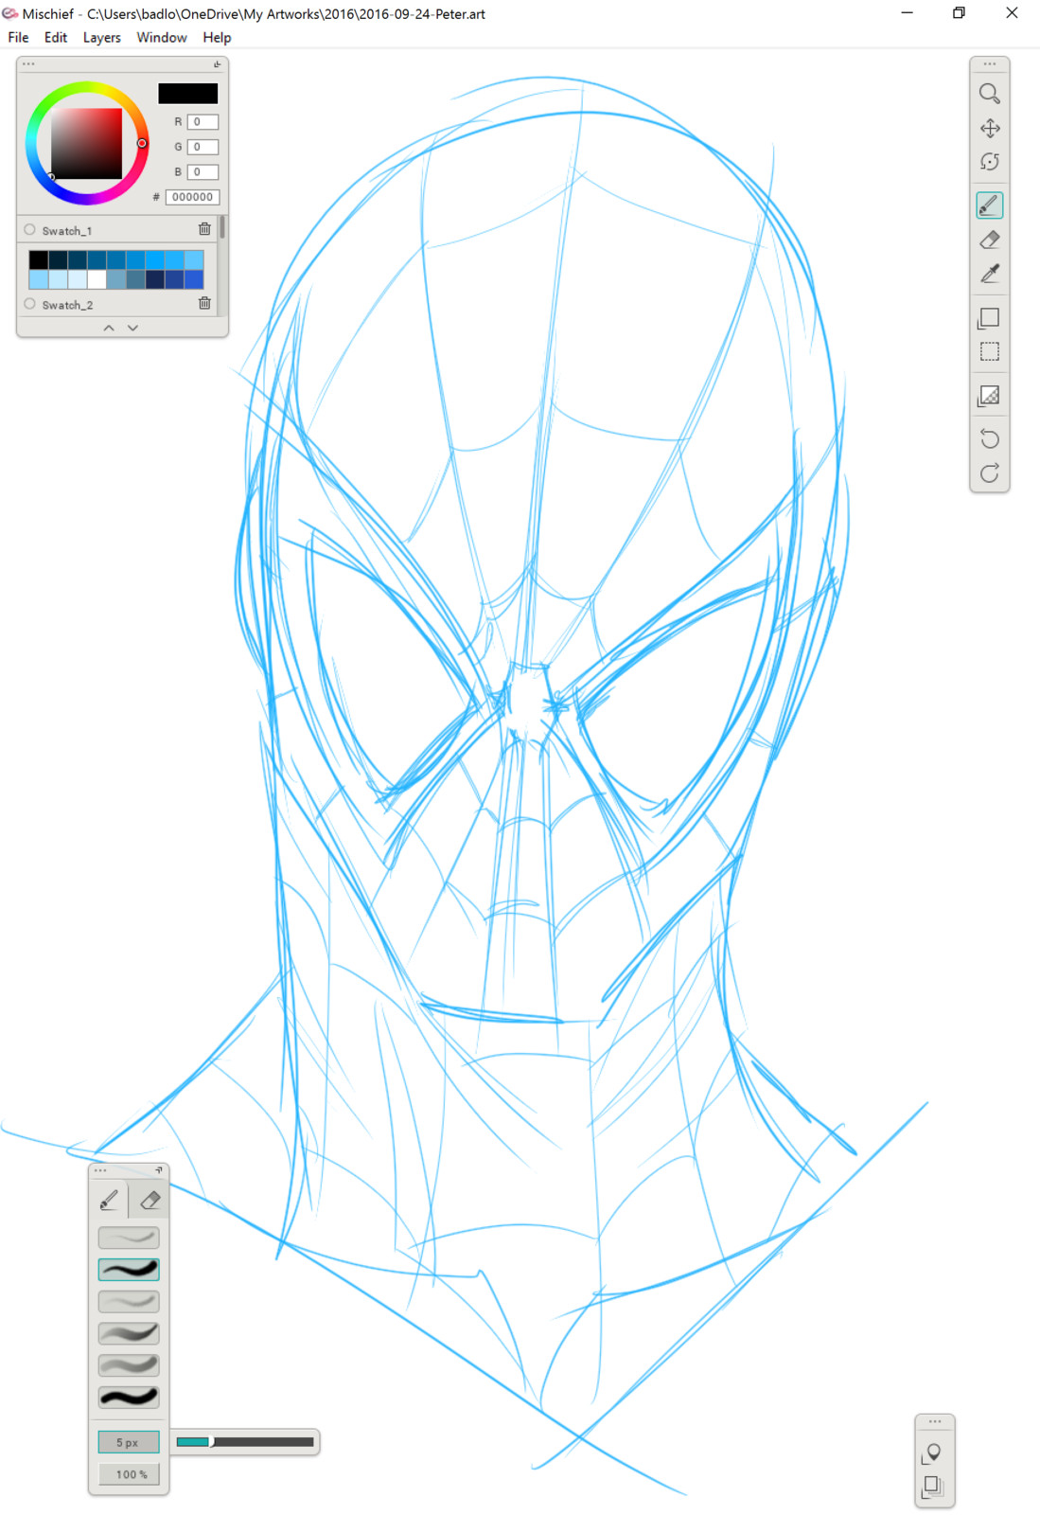
Task: Select the dashed marquee selection tool
Action: pyautogui.click(x=990, y=352)
